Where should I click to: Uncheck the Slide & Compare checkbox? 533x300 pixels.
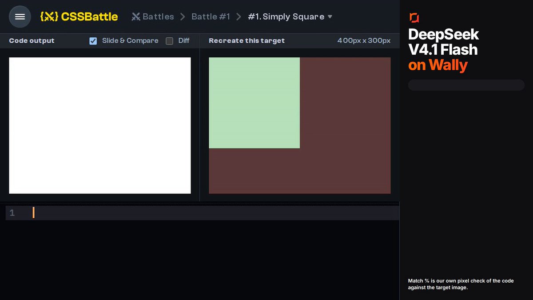[x=93, y=41]
